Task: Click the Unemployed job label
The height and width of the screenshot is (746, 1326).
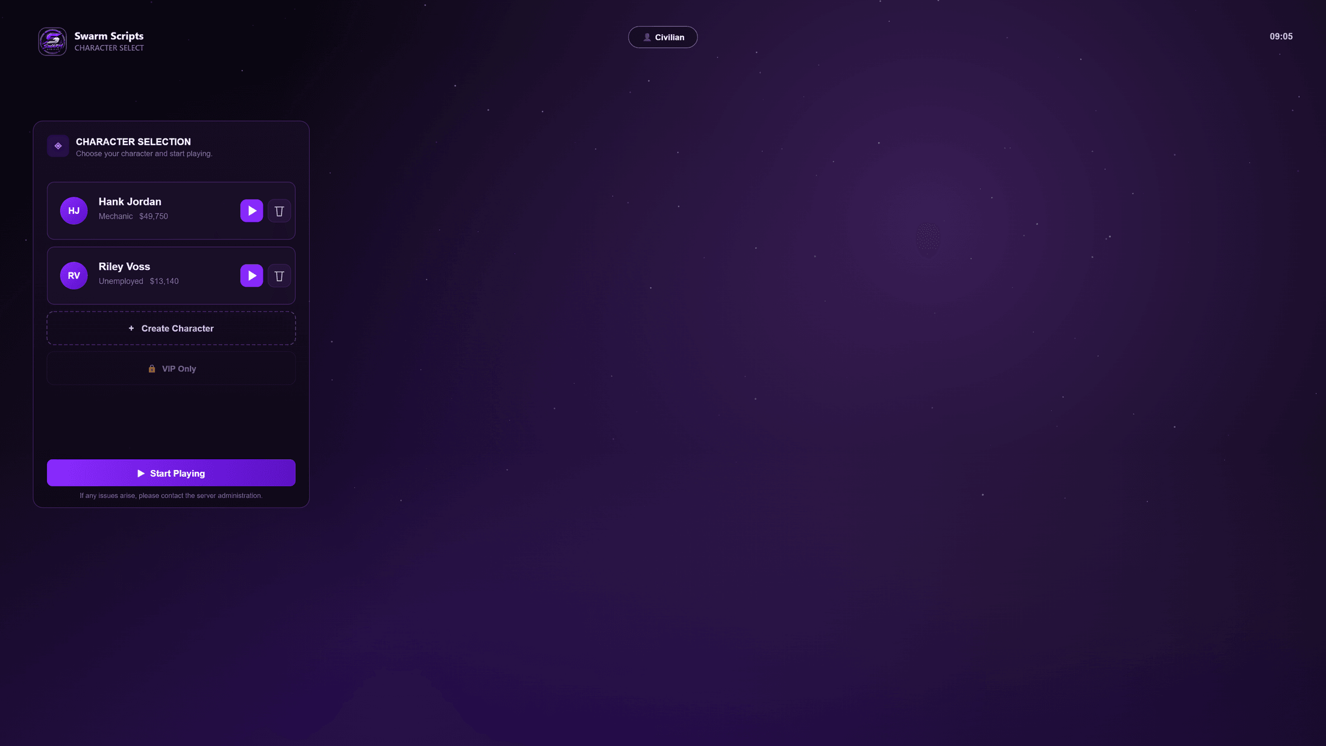Action: tap(121, 281)
